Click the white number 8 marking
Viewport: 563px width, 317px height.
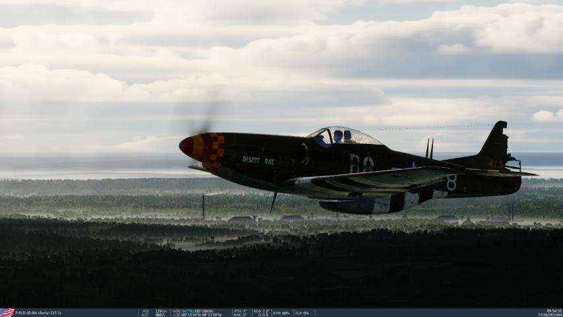tap(451, 182)
